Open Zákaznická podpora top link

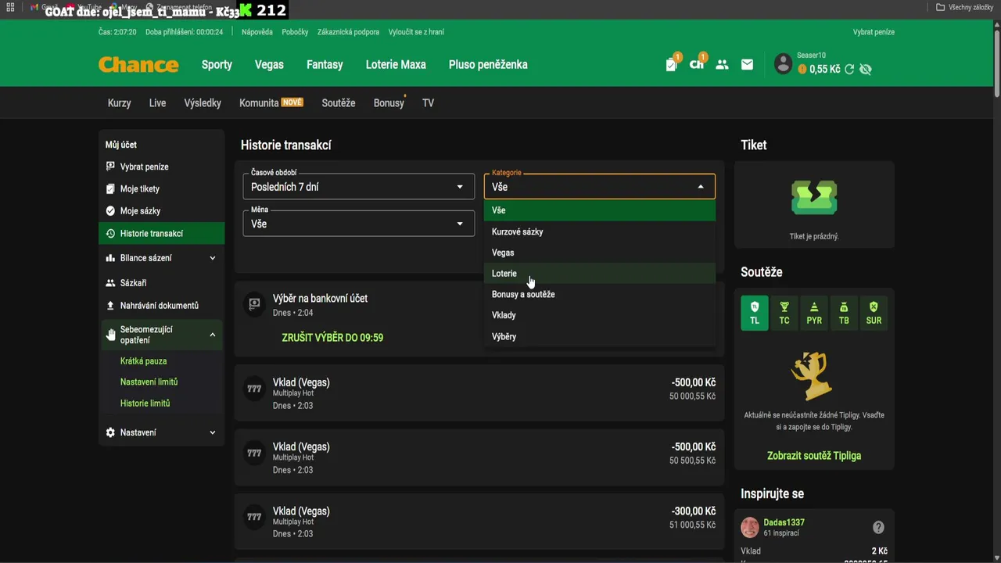(348, 32)
